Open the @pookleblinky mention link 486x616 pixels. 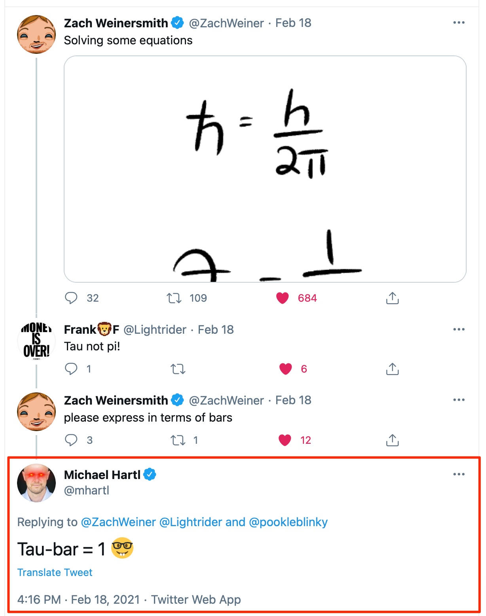point(288,522)
